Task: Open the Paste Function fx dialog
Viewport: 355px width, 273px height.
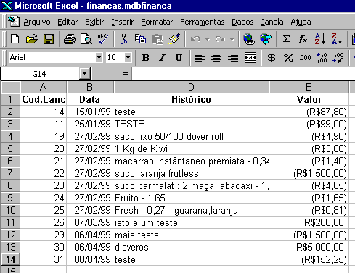Action: [x=303, y=39]
